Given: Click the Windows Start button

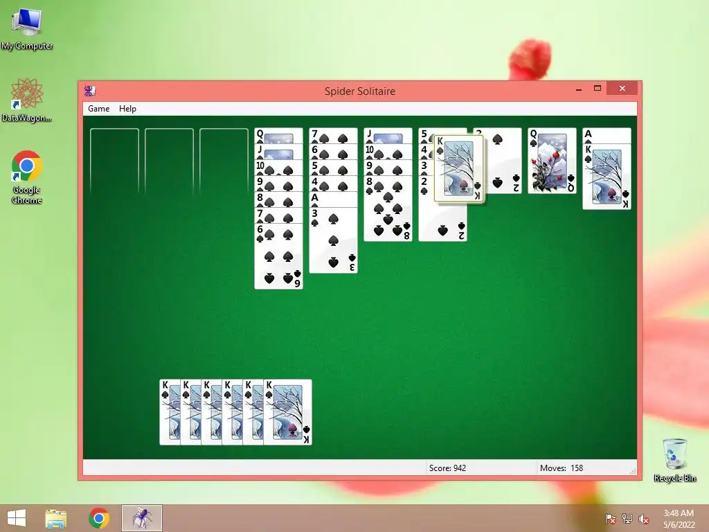Looking at the screenshot, I should pyautogui.click(x=17, y=518).
